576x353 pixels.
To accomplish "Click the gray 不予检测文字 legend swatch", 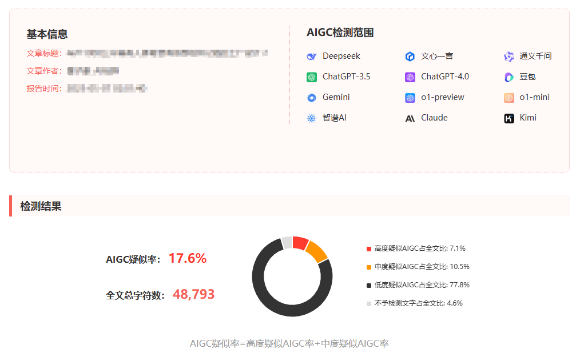I will [x=369, y=303].
